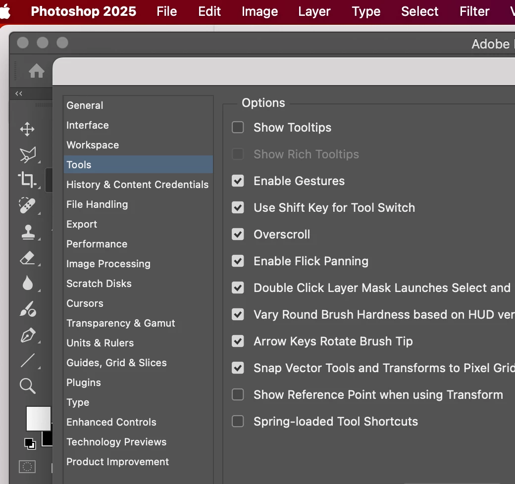Toggle Snap Vector Tools to Pixel Grid

(238, 368)
